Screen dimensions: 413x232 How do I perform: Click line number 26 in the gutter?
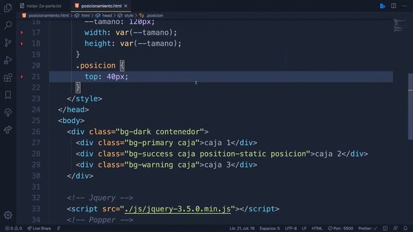point(36,131)
